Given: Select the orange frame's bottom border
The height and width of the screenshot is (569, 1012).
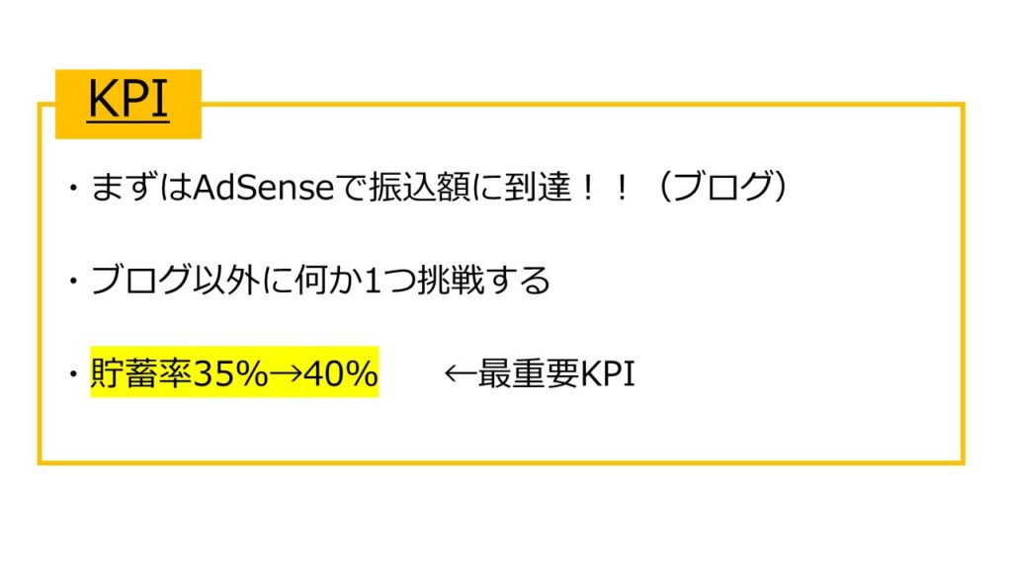Looking at the screenshot, I should 501,462.
